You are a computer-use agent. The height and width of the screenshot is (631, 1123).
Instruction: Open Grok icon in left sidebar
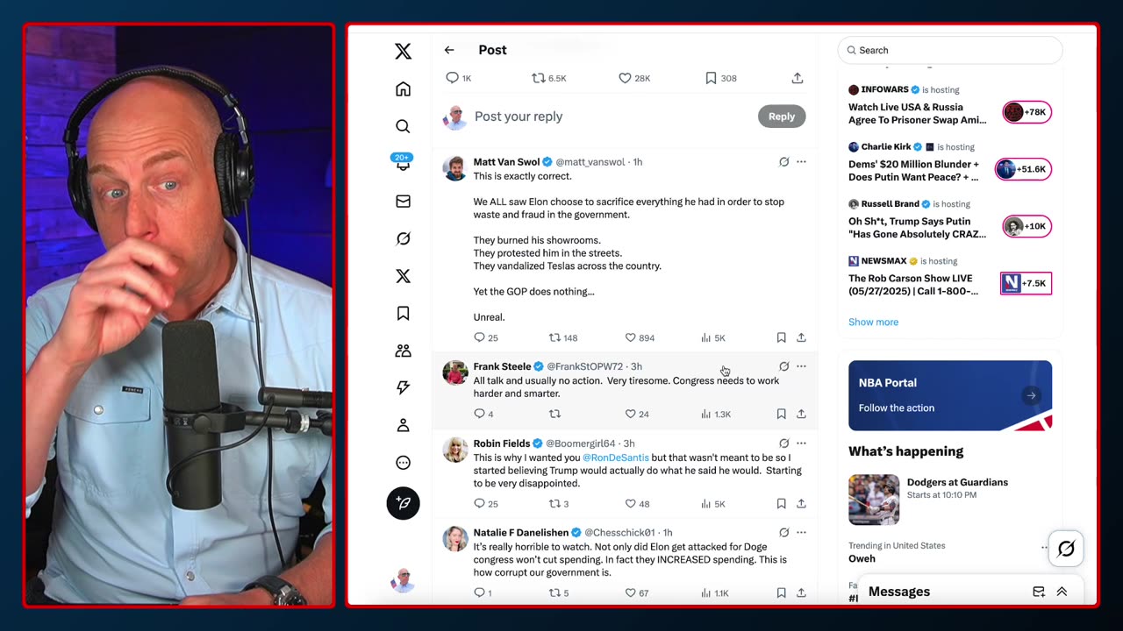(403, 238)
